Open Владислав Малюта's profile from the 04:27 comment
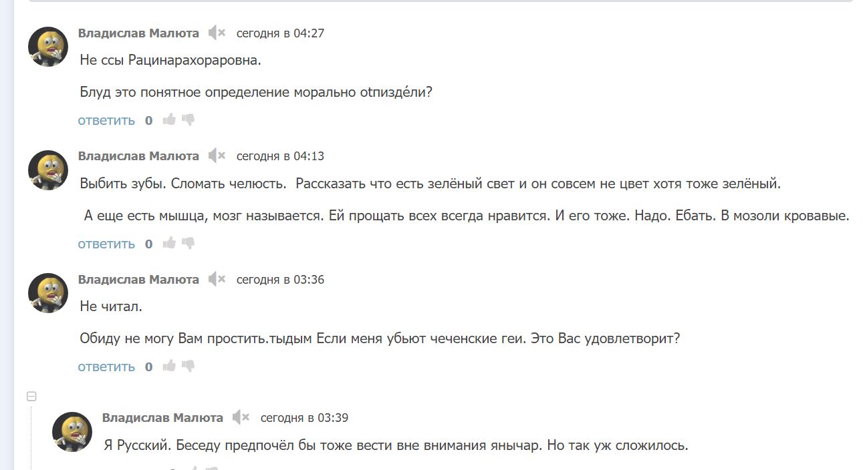 point(138,33)
